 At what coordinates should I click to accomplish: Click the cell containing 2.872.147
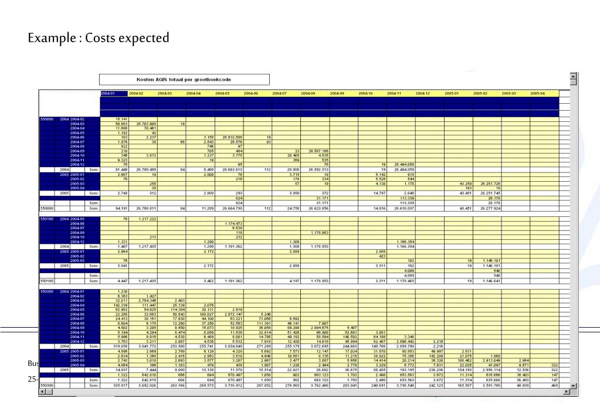coord(229,314)
